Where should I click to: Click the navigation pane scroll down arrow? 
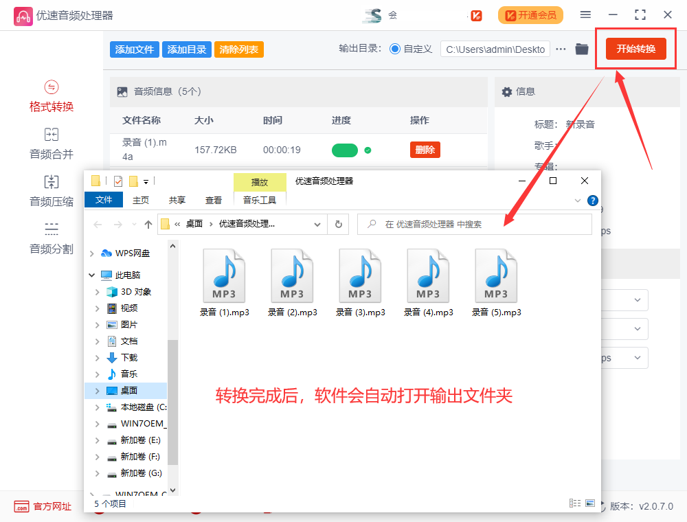pos(172,490)
